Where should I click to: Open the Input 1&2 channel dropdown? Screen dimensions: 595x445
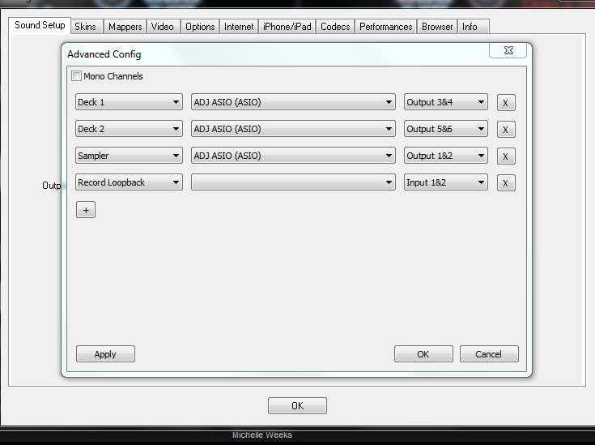point(446,182)
